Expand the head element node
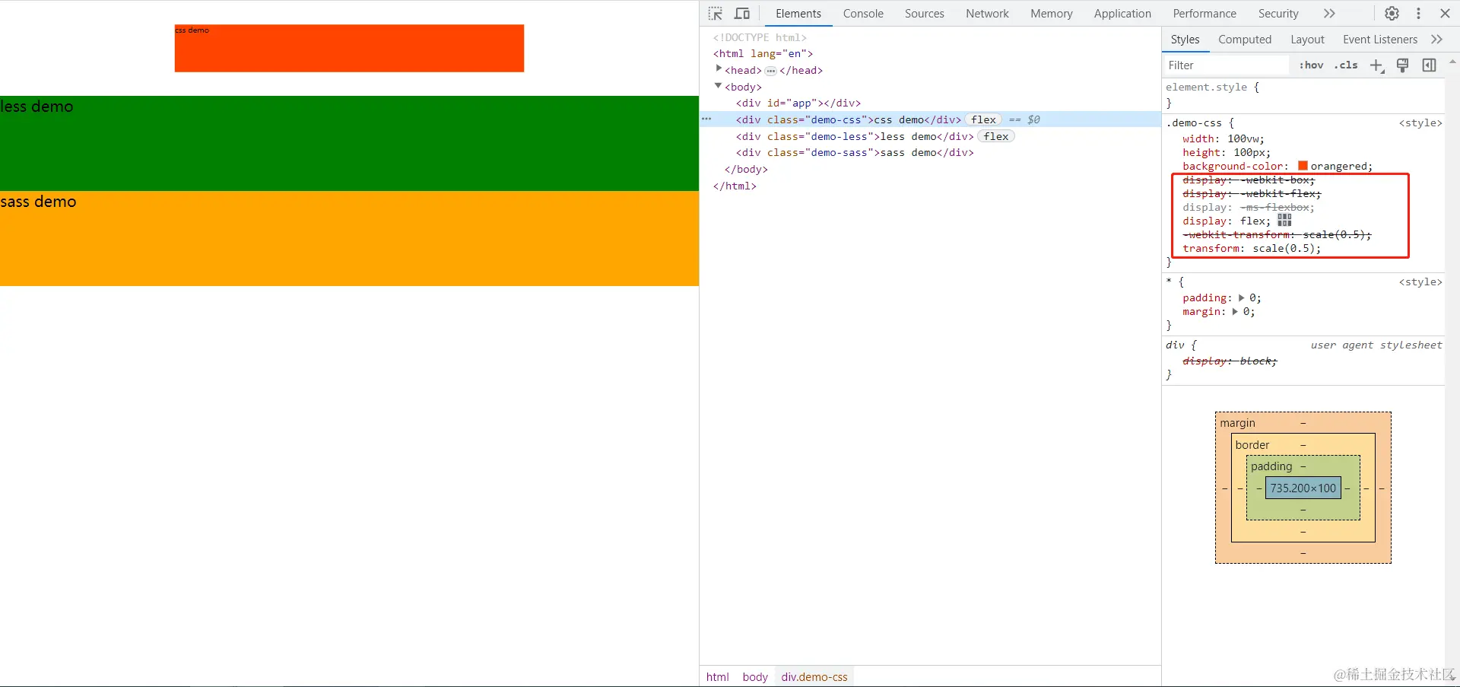This screenshot has height=687, width=1460. [x=719, y=69]
